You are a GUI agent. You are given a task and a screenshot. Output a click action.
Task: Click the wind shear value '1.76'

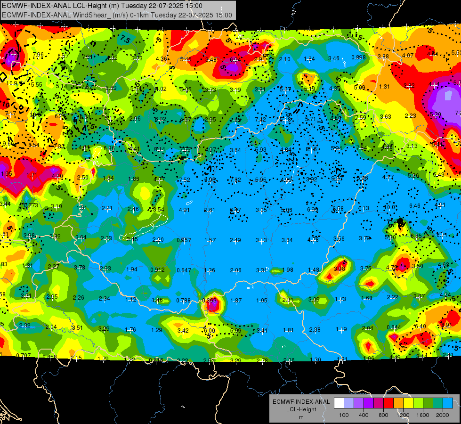[130, 330]
